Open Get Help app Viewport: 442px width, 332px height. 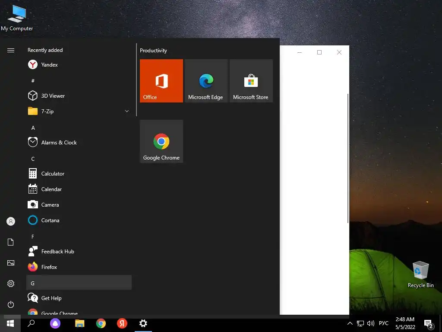(x=79, y=298)
